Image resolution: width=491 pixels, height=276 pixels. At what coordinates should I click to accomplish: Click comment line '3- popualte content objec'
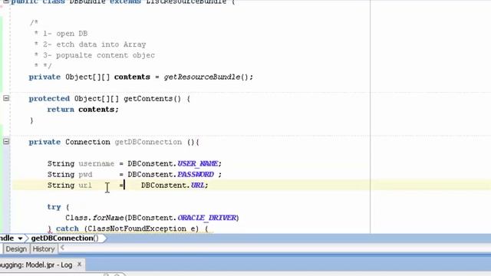click(x=99, y=55)
